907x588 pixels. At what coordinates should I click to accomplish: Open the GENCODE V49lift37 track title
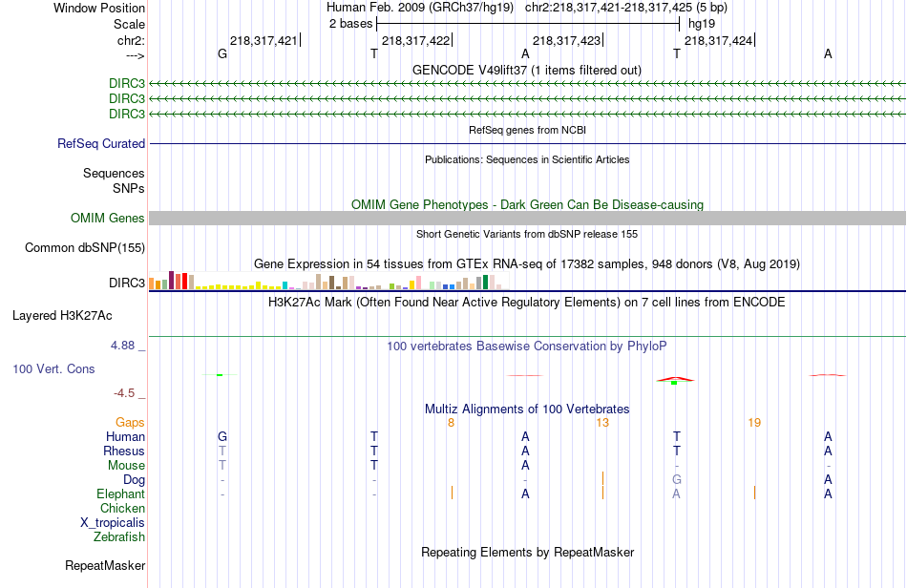tap(526, 70)
